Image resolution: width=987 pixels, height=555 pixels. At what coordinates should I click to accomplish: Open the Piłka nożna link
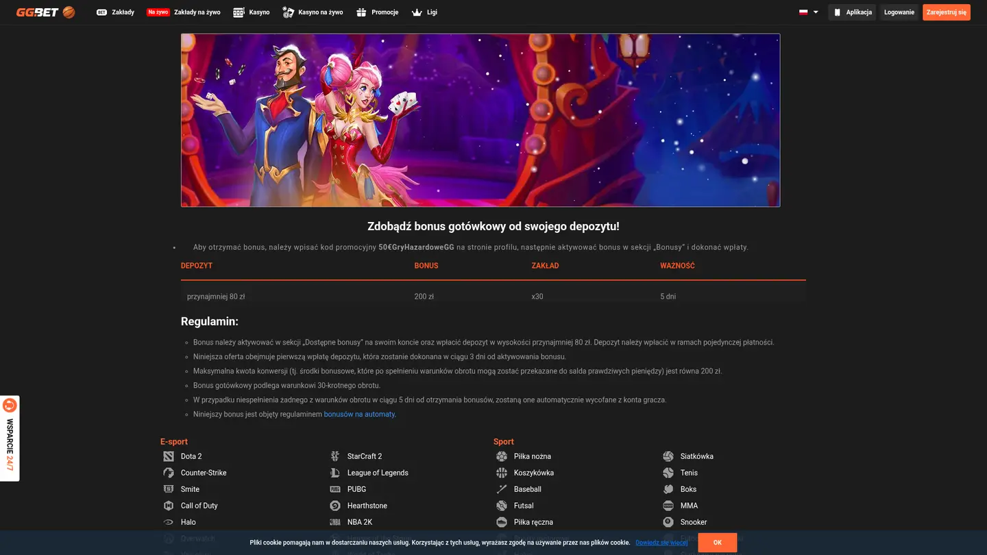533,456
